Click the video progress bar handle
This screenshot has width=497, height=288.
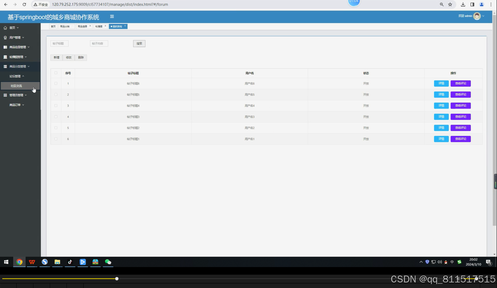(x=117, y=279)
